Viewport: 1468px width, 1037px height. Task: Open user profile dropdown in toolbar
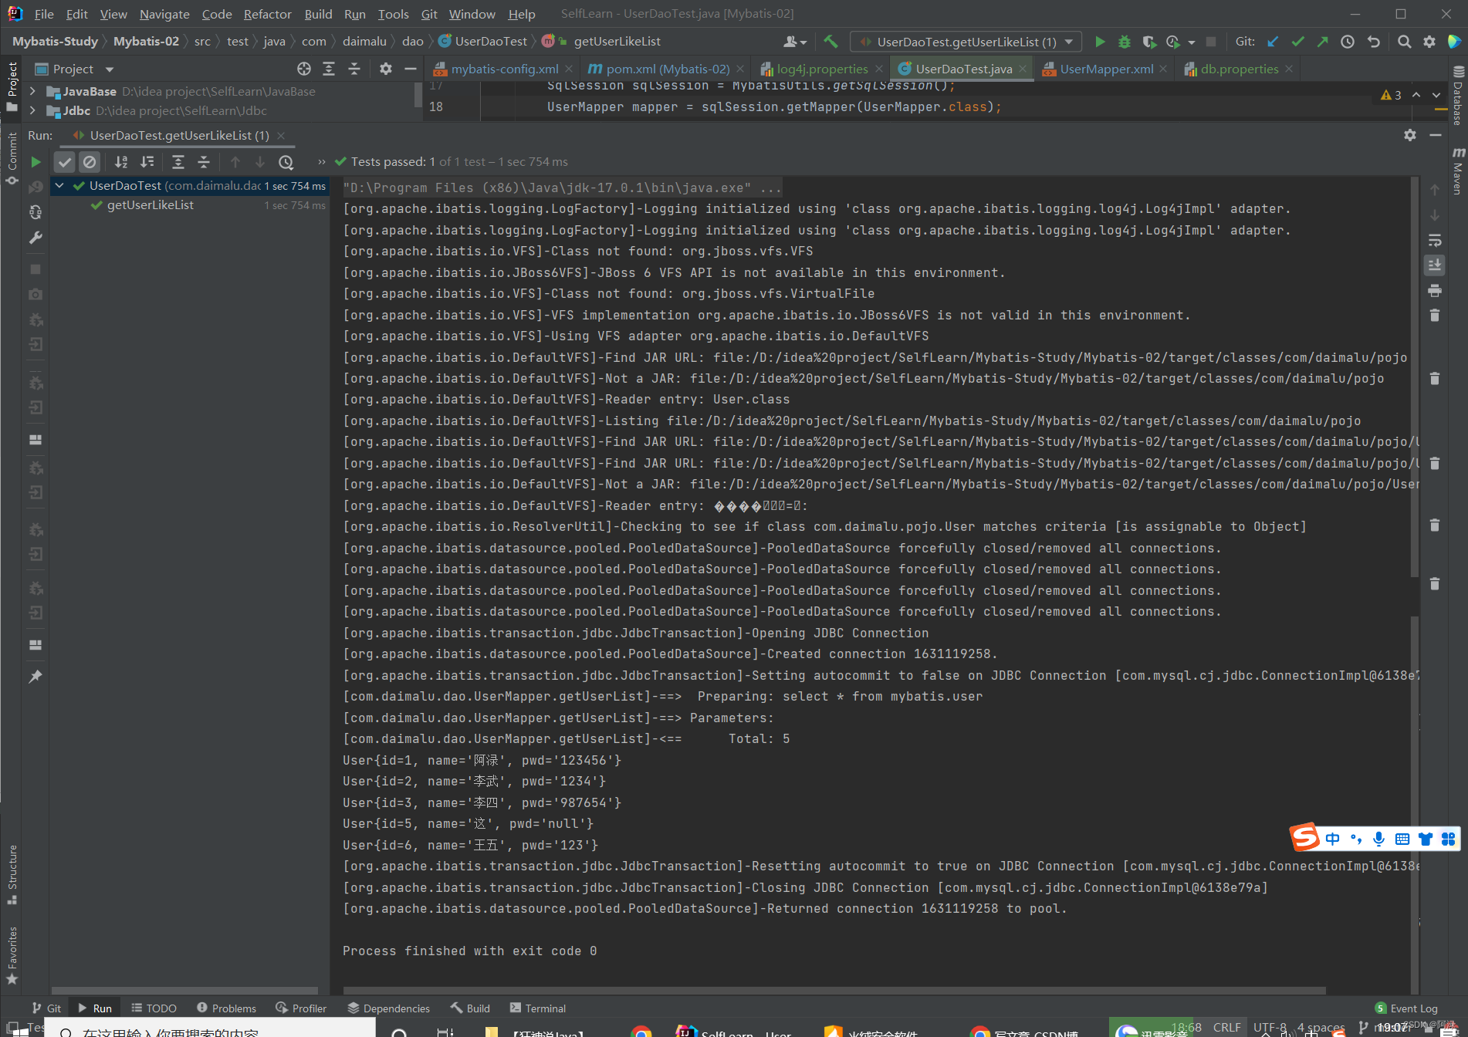click(x=795, y=42)
